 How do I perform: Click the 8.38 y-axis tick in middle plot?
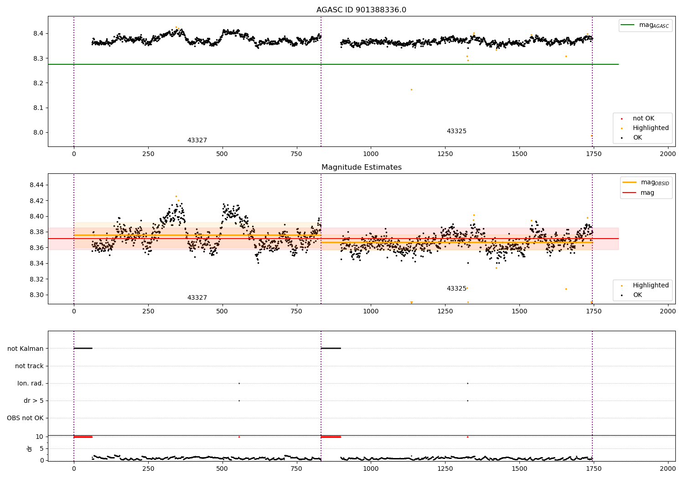click(x=36, y=232)
